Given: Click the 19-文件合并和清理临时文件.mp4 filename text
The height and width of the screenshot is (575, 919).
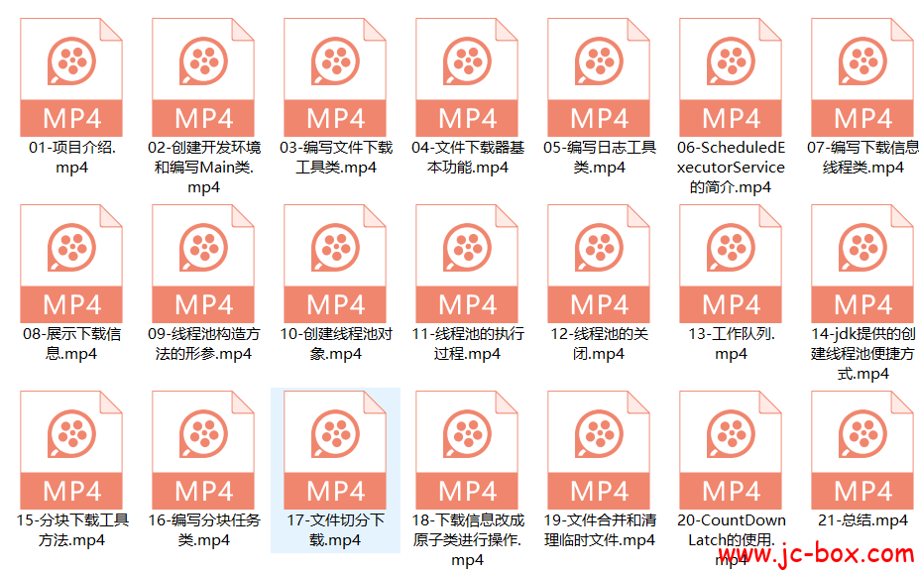Looking at the screenshot, I should tap(599, 530).
